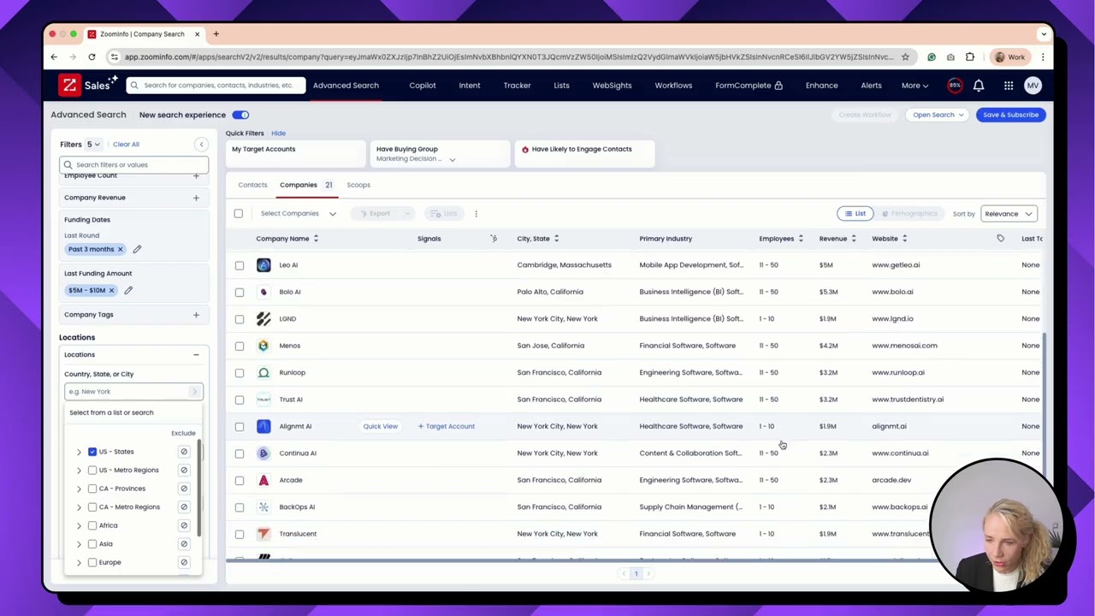Click www.runloop.ai website text

tap(898, 372)
